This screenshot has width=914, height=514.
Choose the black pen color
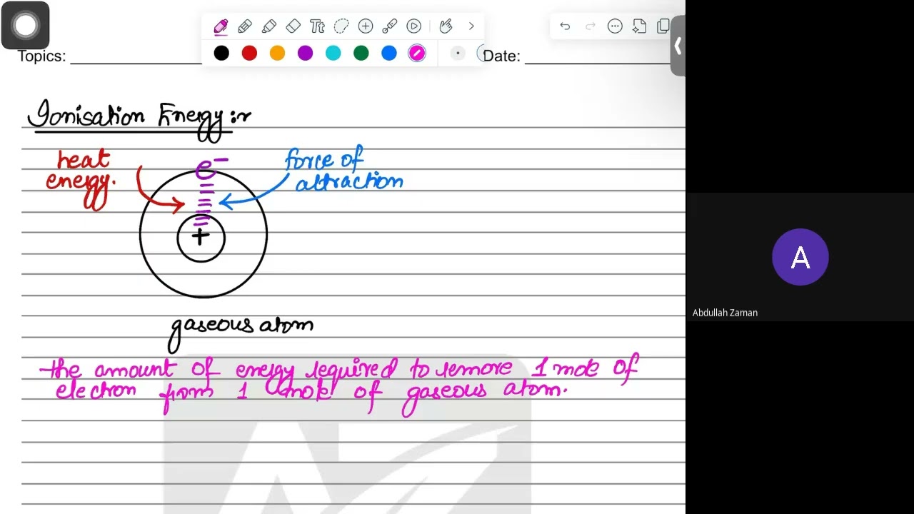(221, 53)
